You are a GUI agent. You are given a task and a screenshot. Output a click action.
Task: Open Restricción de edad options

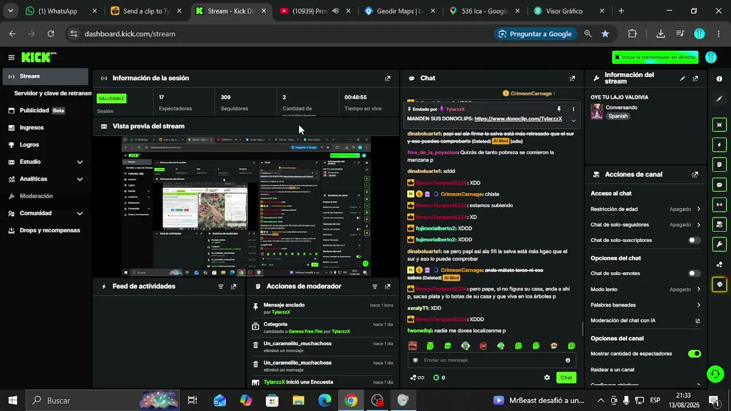(x=645, y=209)
